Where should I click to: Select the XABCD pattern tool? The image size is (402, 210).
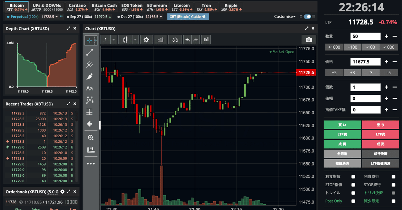(x=90, y=100)
